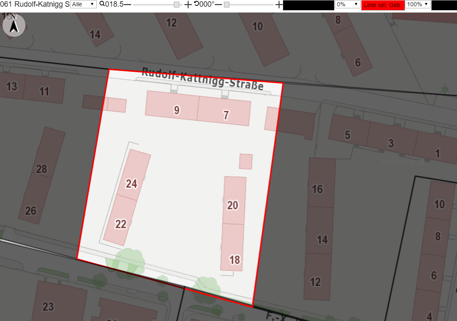The width and height of the screenshot is (457, 321).
Task: Open the 100% dropdown
Action: (418, 4)
